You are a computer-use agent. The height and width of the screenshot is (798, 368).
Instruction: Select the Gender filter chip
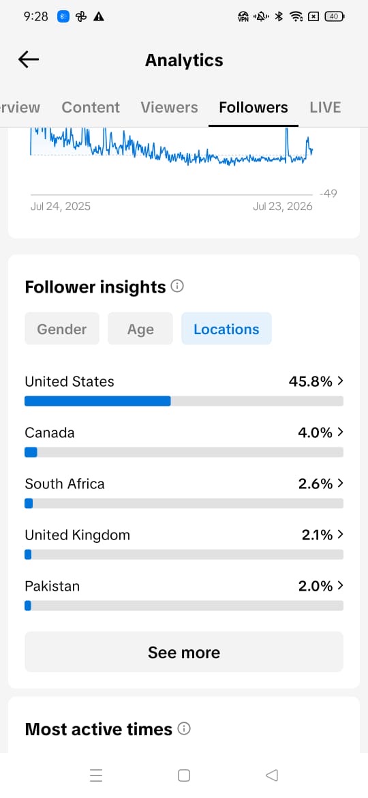pos(62,329)
